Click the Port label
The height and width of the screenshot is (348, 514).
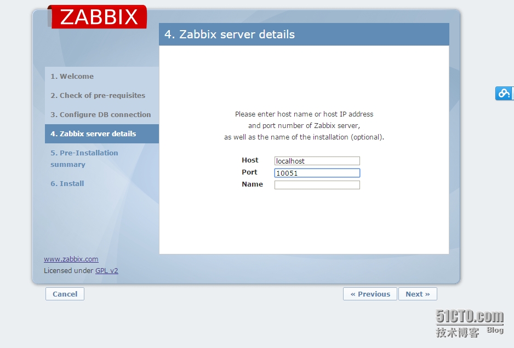[x=249, y=172]
